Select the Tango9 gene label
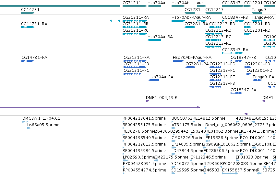Image resolution: width=276 pixels, height=175 pixels. (259, 10)
